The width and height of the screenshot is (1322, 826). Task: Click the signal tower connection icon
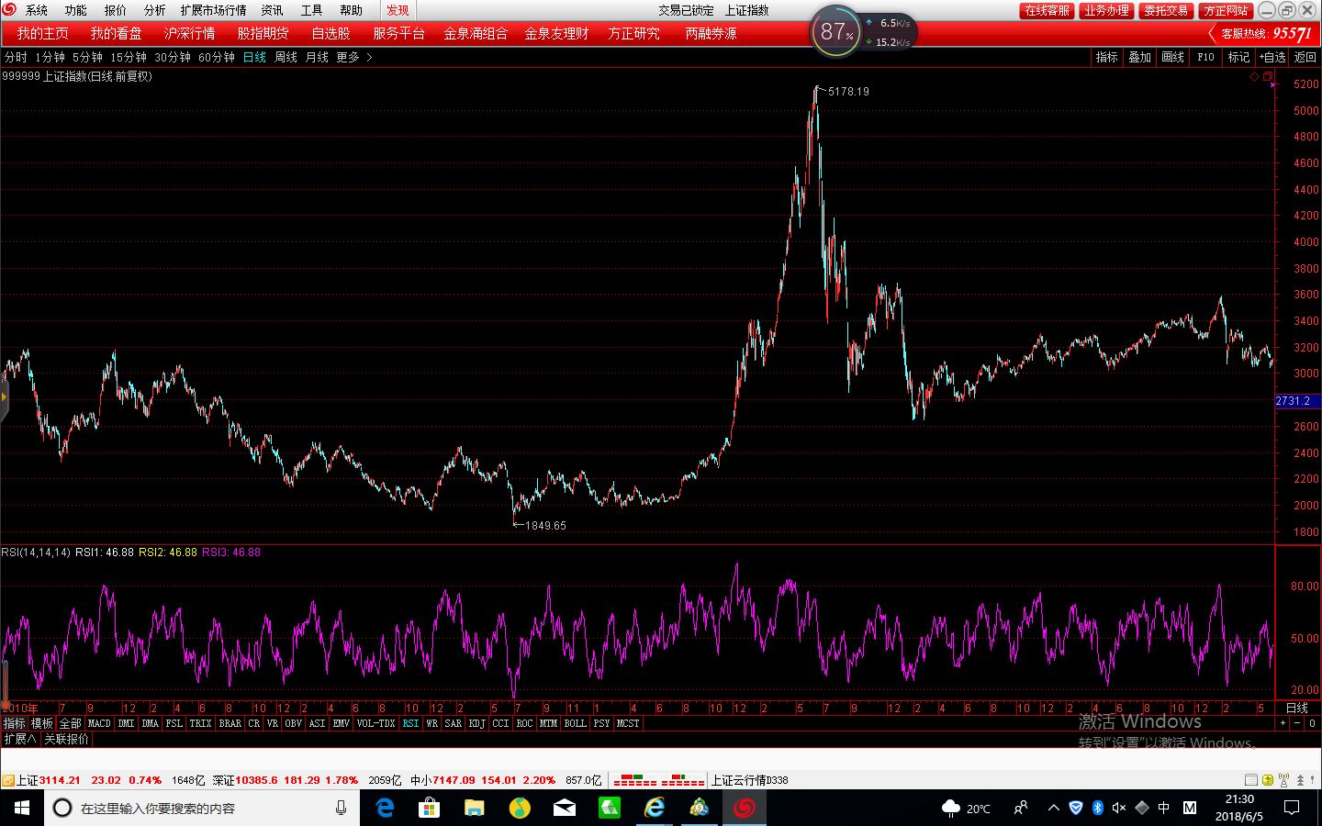tap(1283, 780)
